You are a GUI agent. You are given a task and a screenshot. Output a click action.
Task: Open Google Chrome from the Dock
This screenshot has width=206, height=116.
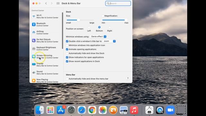92,110
